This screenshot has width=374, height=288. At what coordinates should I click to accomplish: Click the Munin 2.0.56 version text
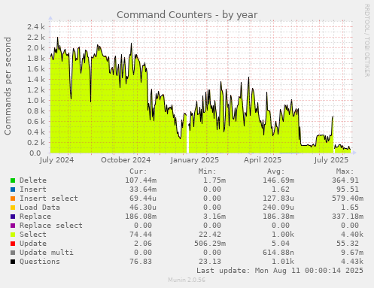187,280
